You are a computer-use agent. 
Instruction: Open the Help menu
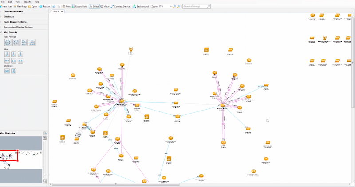pos(37,2)
